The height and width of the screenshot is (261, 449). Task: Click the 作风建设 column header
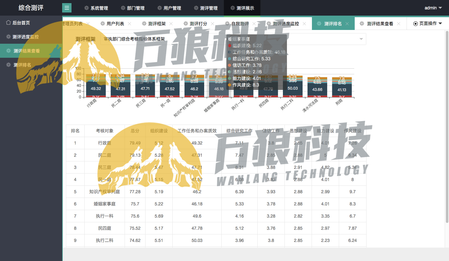click(x=353, y=131)
